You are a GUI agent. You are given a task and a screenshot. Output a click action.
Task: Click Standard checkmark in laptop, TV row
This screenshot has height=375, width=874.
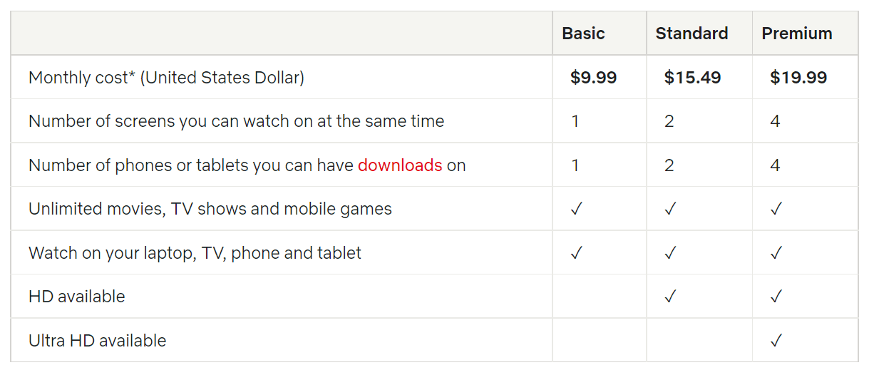[x=670, y=253]
